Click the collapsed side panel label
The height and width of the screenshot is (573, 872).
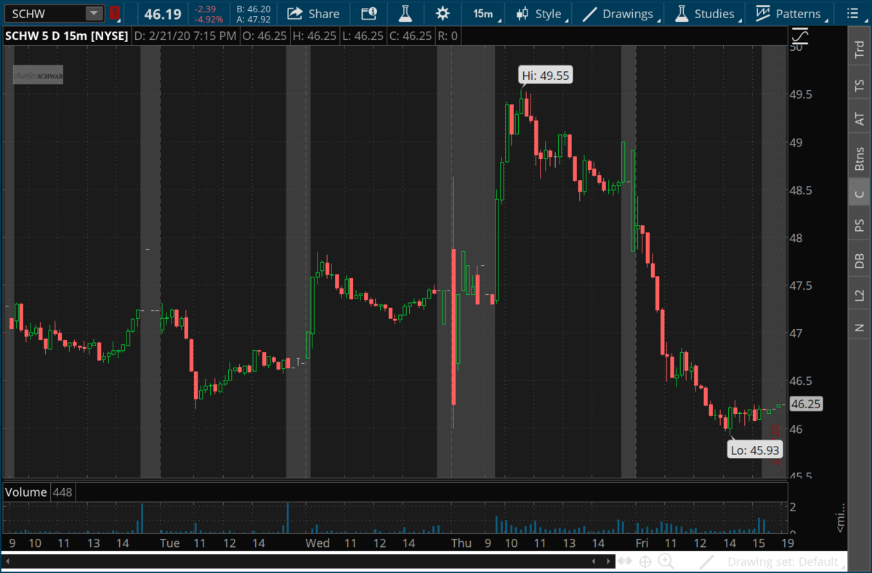841,517
